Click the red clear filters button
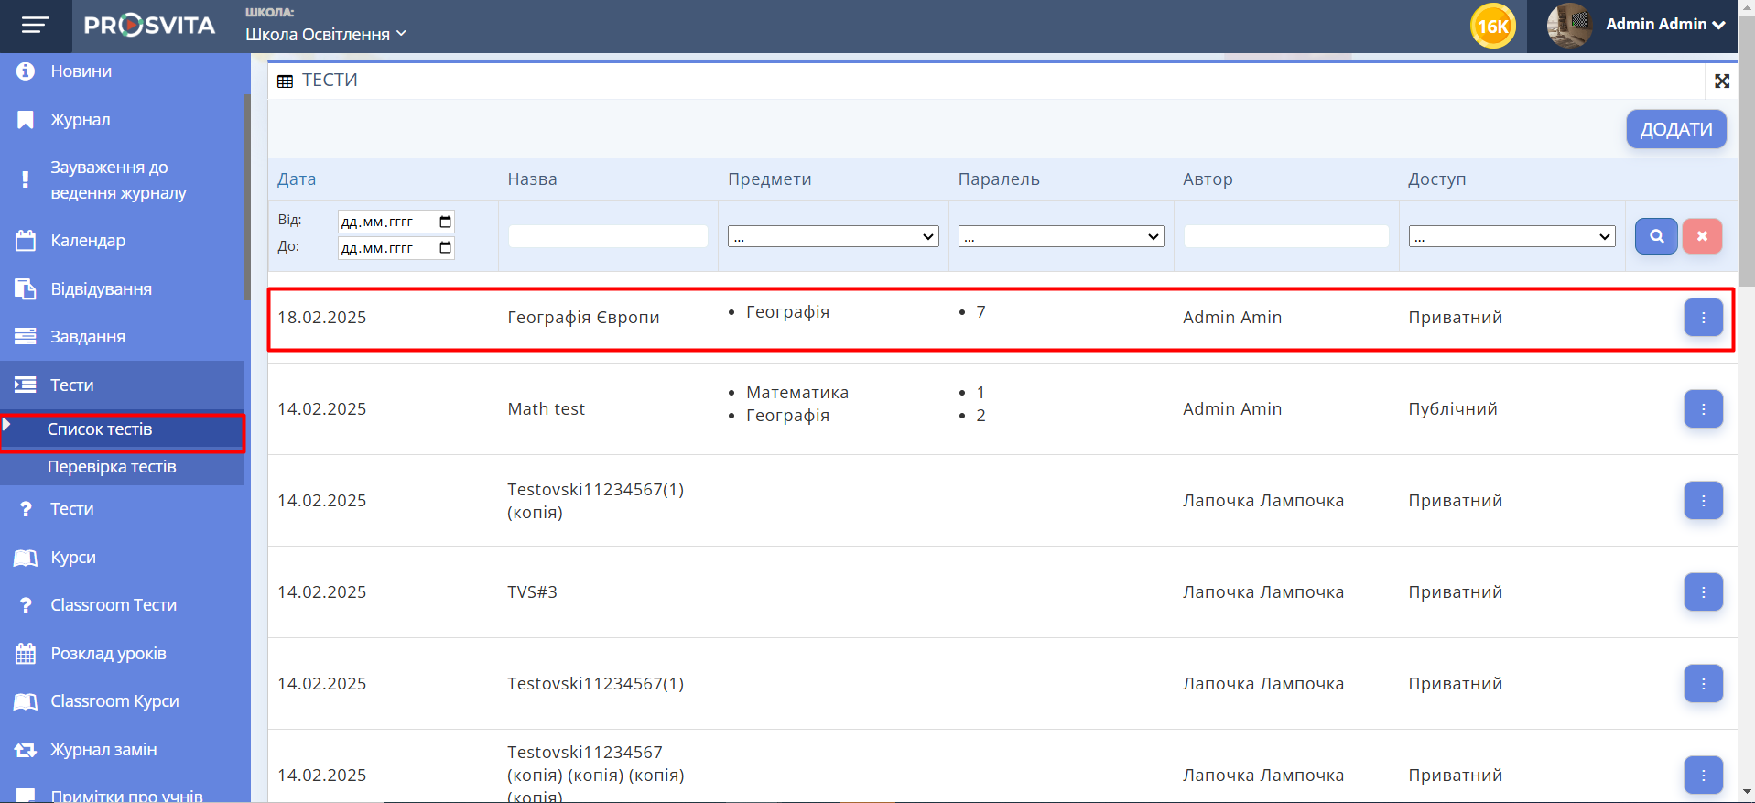Screen dimensions: 1755x803 (1702, 236)
